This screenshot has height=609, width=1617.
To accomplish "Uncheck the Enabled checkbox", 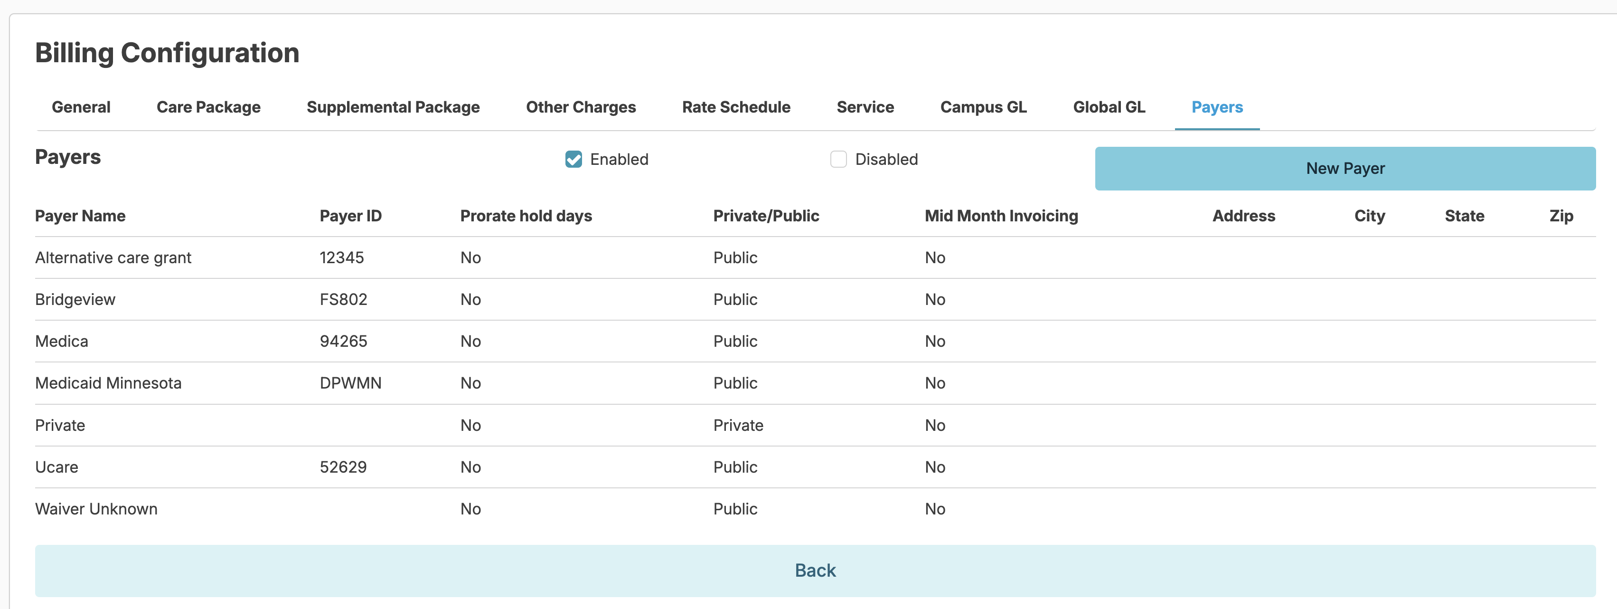I will click(573, 160).
